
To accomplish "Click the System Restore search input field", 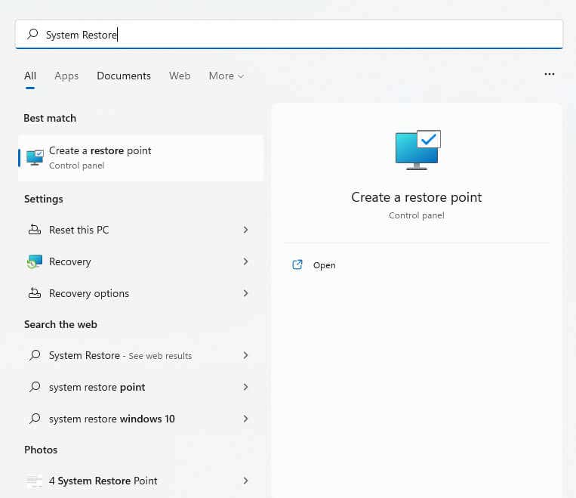I will 288,34.
